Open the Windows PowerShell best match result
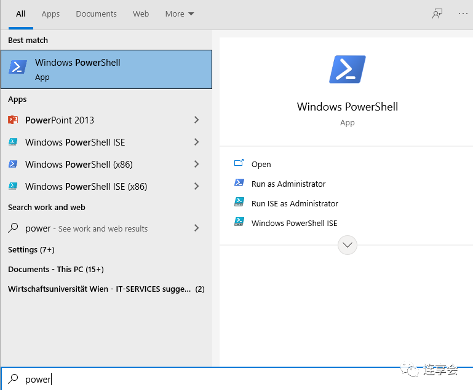 [106, 69]
